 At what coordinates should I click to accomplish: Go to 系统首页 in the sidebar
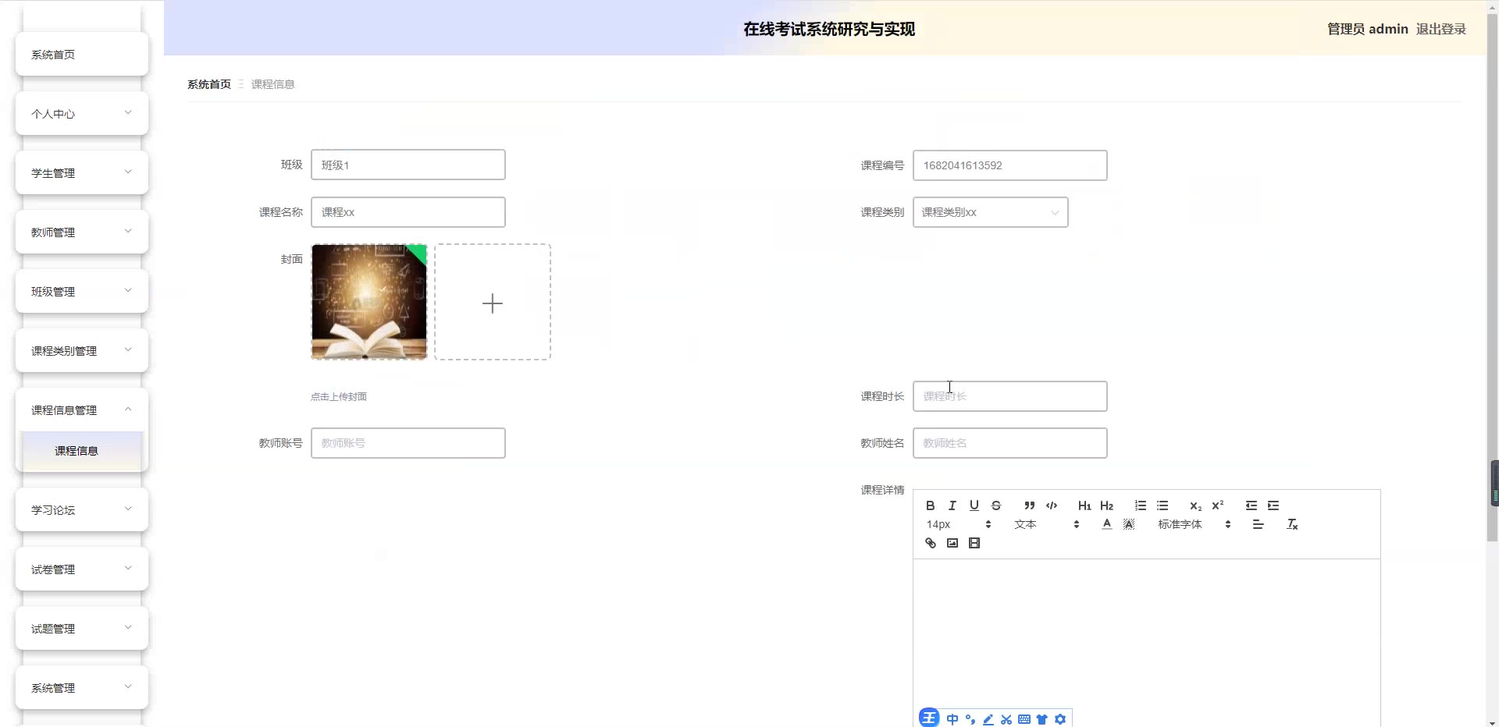click(x=82, y=55)
